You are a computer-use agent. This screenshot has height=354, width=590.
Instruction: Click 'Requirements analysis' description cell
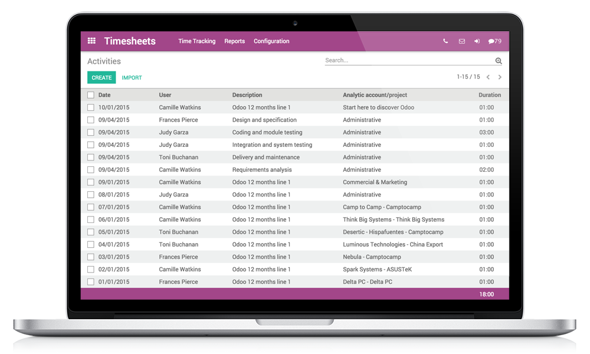(262, 170)
